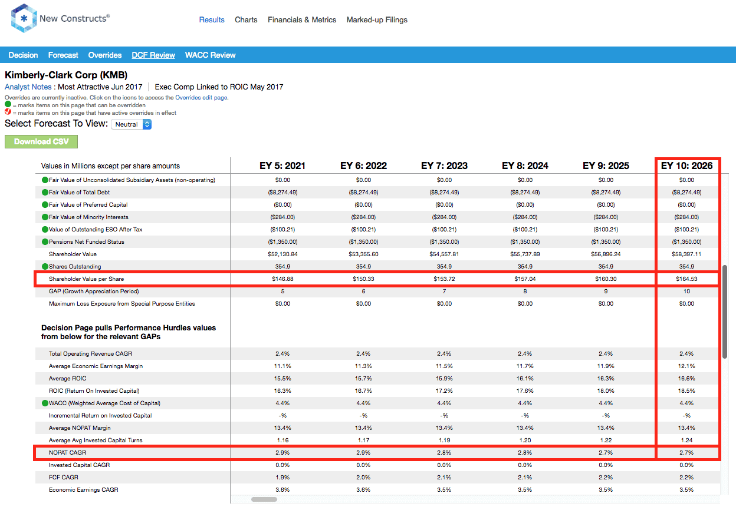Click the Download CSV button
The image size is (736, 510).
pos(41,141)
